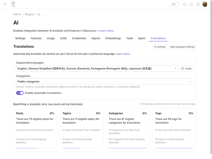Screen dimensions: 212x159
Task: Open the chat icon in header
Action: click(x=198, y=4)
